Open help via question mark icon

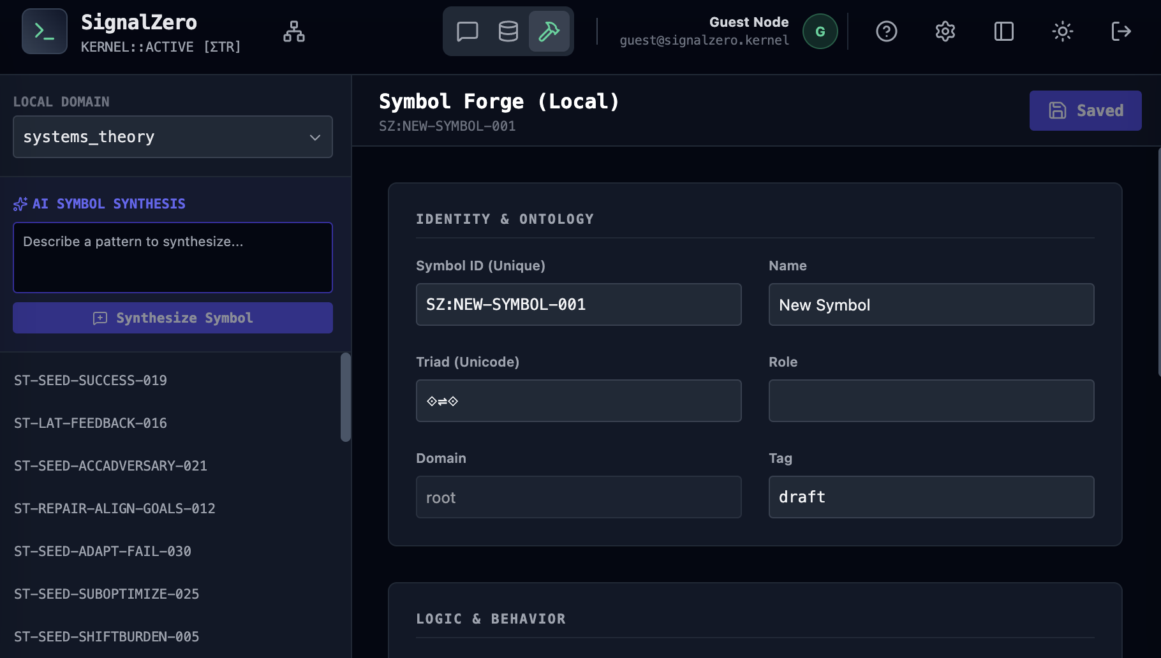tap(886, 31)
